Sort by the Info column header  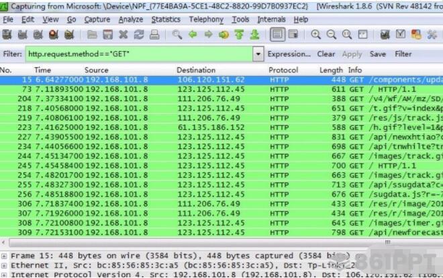[x=355, y=70]
